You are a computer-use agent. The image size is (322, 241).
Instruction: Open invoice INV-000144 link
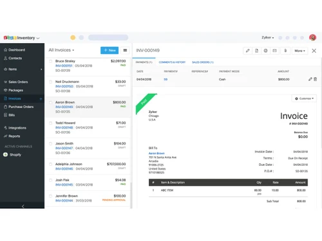click(x=64, y=201)
